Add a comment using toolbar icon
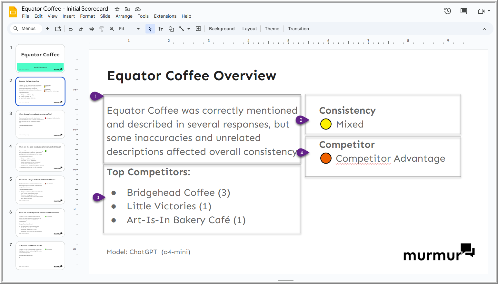This screenshot has height=284, width=498. coord(198,29)
